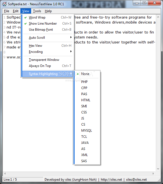
Task: Select PAS syntax highlighting
Action: (x=87, y=94)
